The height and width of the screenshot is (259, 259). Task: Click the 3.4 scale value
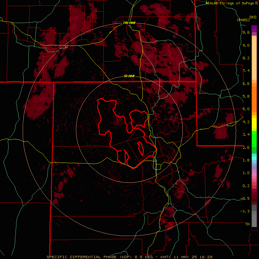[246, 134]
